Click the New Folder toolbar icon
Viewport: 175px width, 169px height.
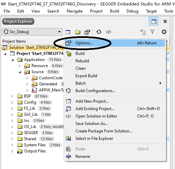(78, 32)
